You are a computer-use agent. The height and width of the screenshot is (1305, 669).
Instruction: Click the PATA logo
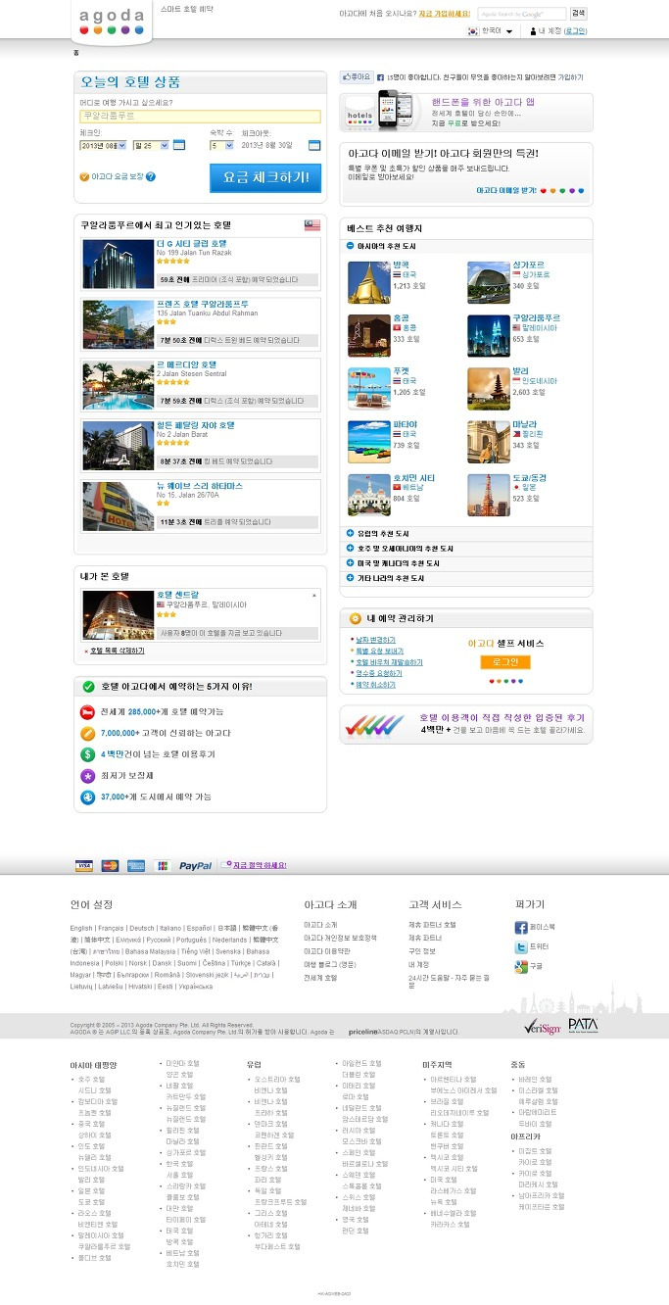pos(583,1026)
